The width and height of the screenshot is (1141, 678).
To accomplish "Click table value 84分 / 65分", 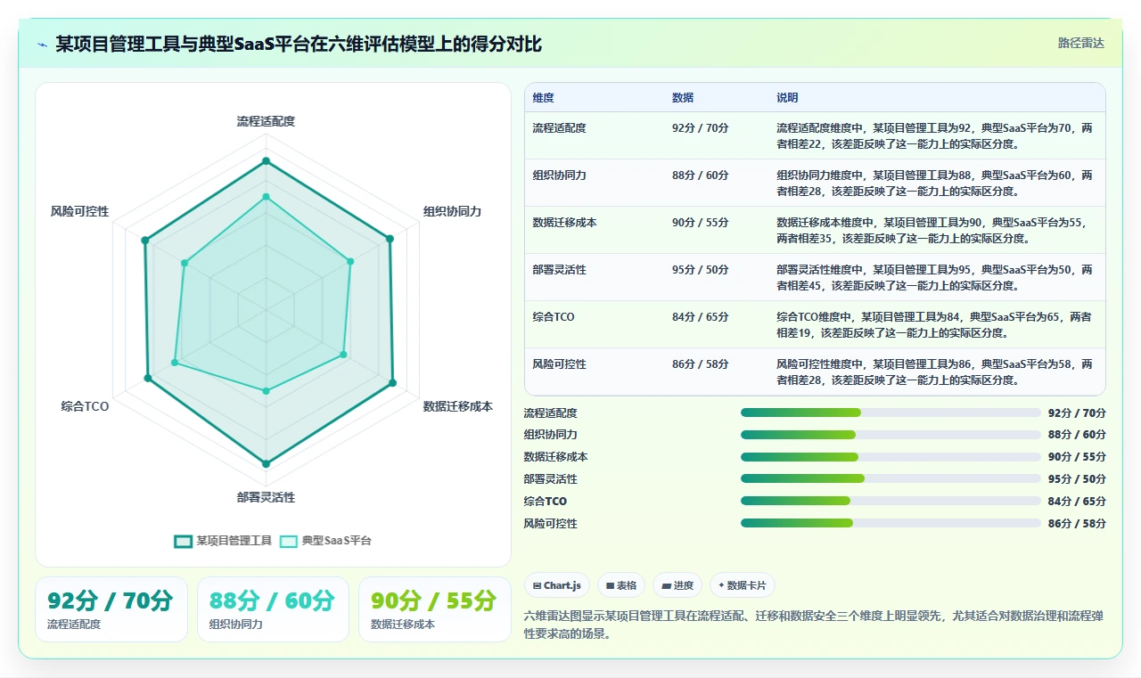I will [701, 317].
